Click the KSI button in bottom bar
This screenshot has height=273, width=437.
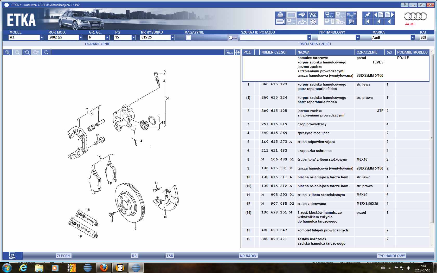point(135,256)
